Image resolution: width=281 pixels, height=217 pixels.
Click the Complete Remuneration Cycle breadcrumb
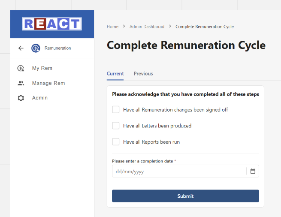[205, 27]
